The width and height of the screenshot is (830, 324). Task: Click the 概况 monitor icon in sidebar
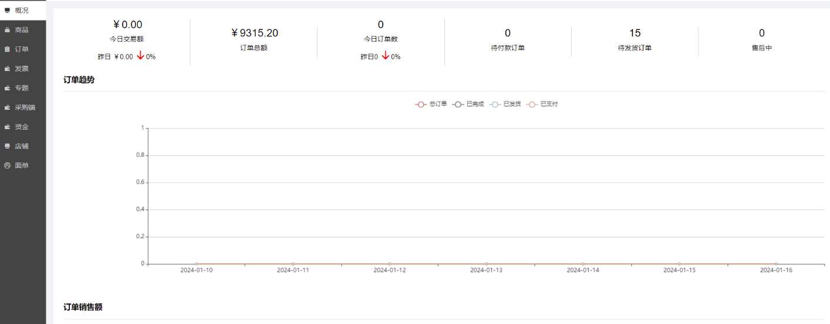[7, 10]
